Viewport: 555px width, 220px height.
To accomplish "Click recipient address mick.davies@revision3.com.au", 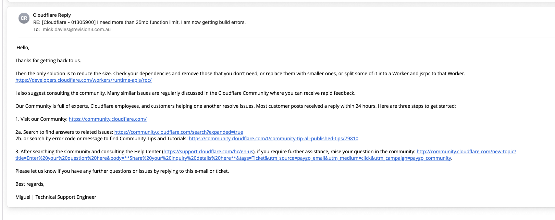I will pyautogui.click(x=76, y=29).
